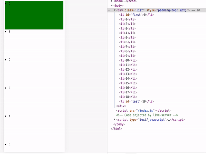Image resolution: width=206 pixels, height=154 pixels.
Task: Select the li id first element
Action: tap(136, 15)
